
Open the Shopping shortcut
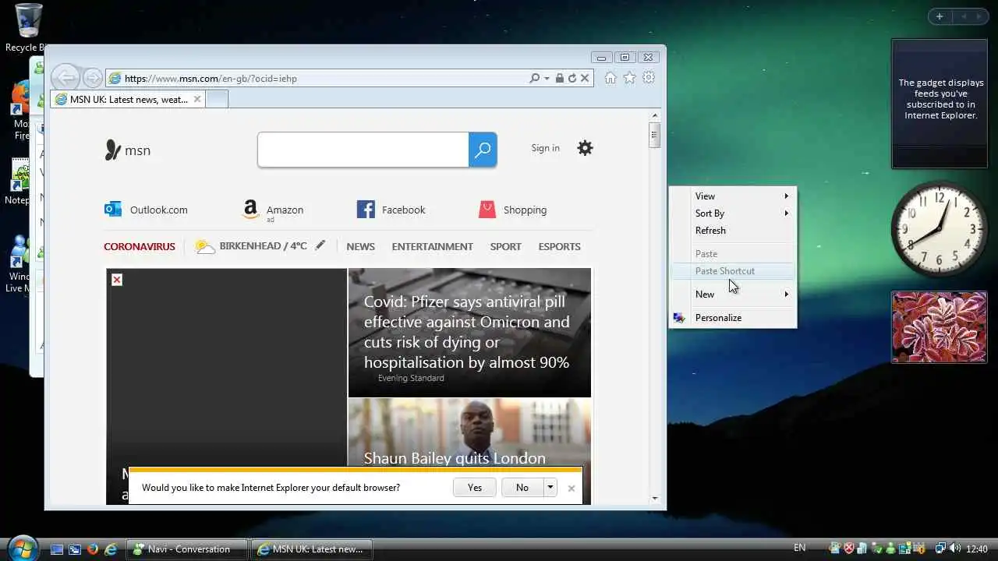[x=512, y=210]
